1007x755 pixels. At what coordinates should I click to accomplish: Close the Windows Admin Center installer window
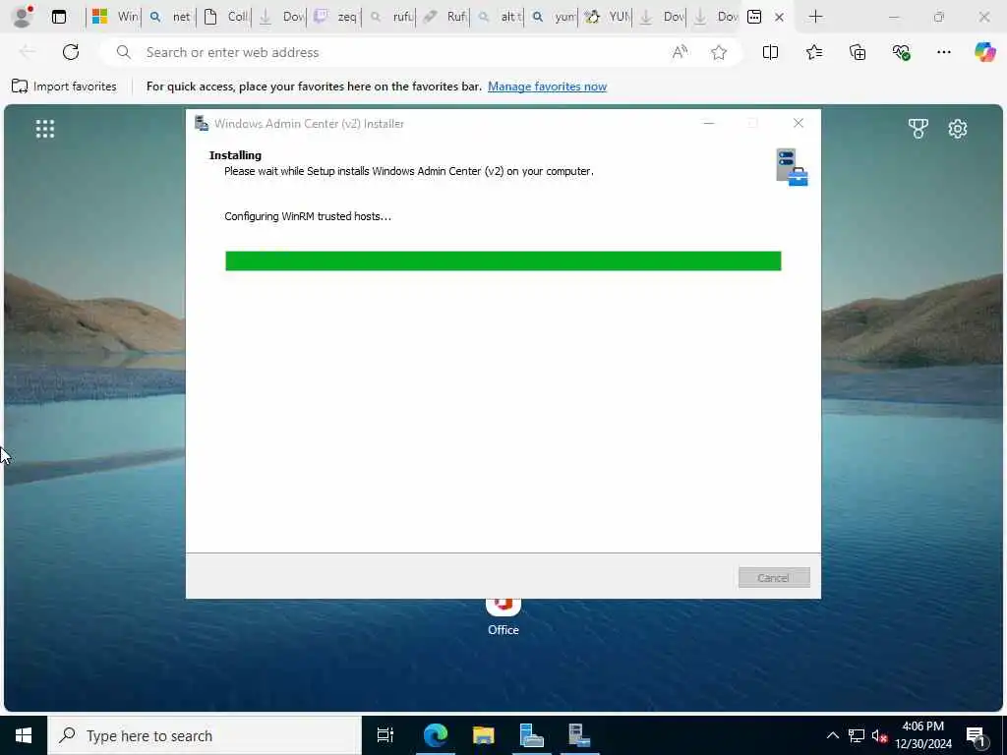(x=799, y=123)
